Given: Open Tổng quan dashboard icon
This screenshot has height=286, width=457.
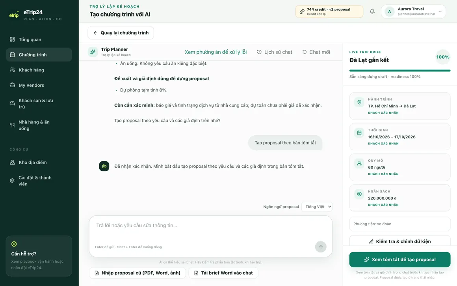Looking at the screenshot, I should pos(12,39).
